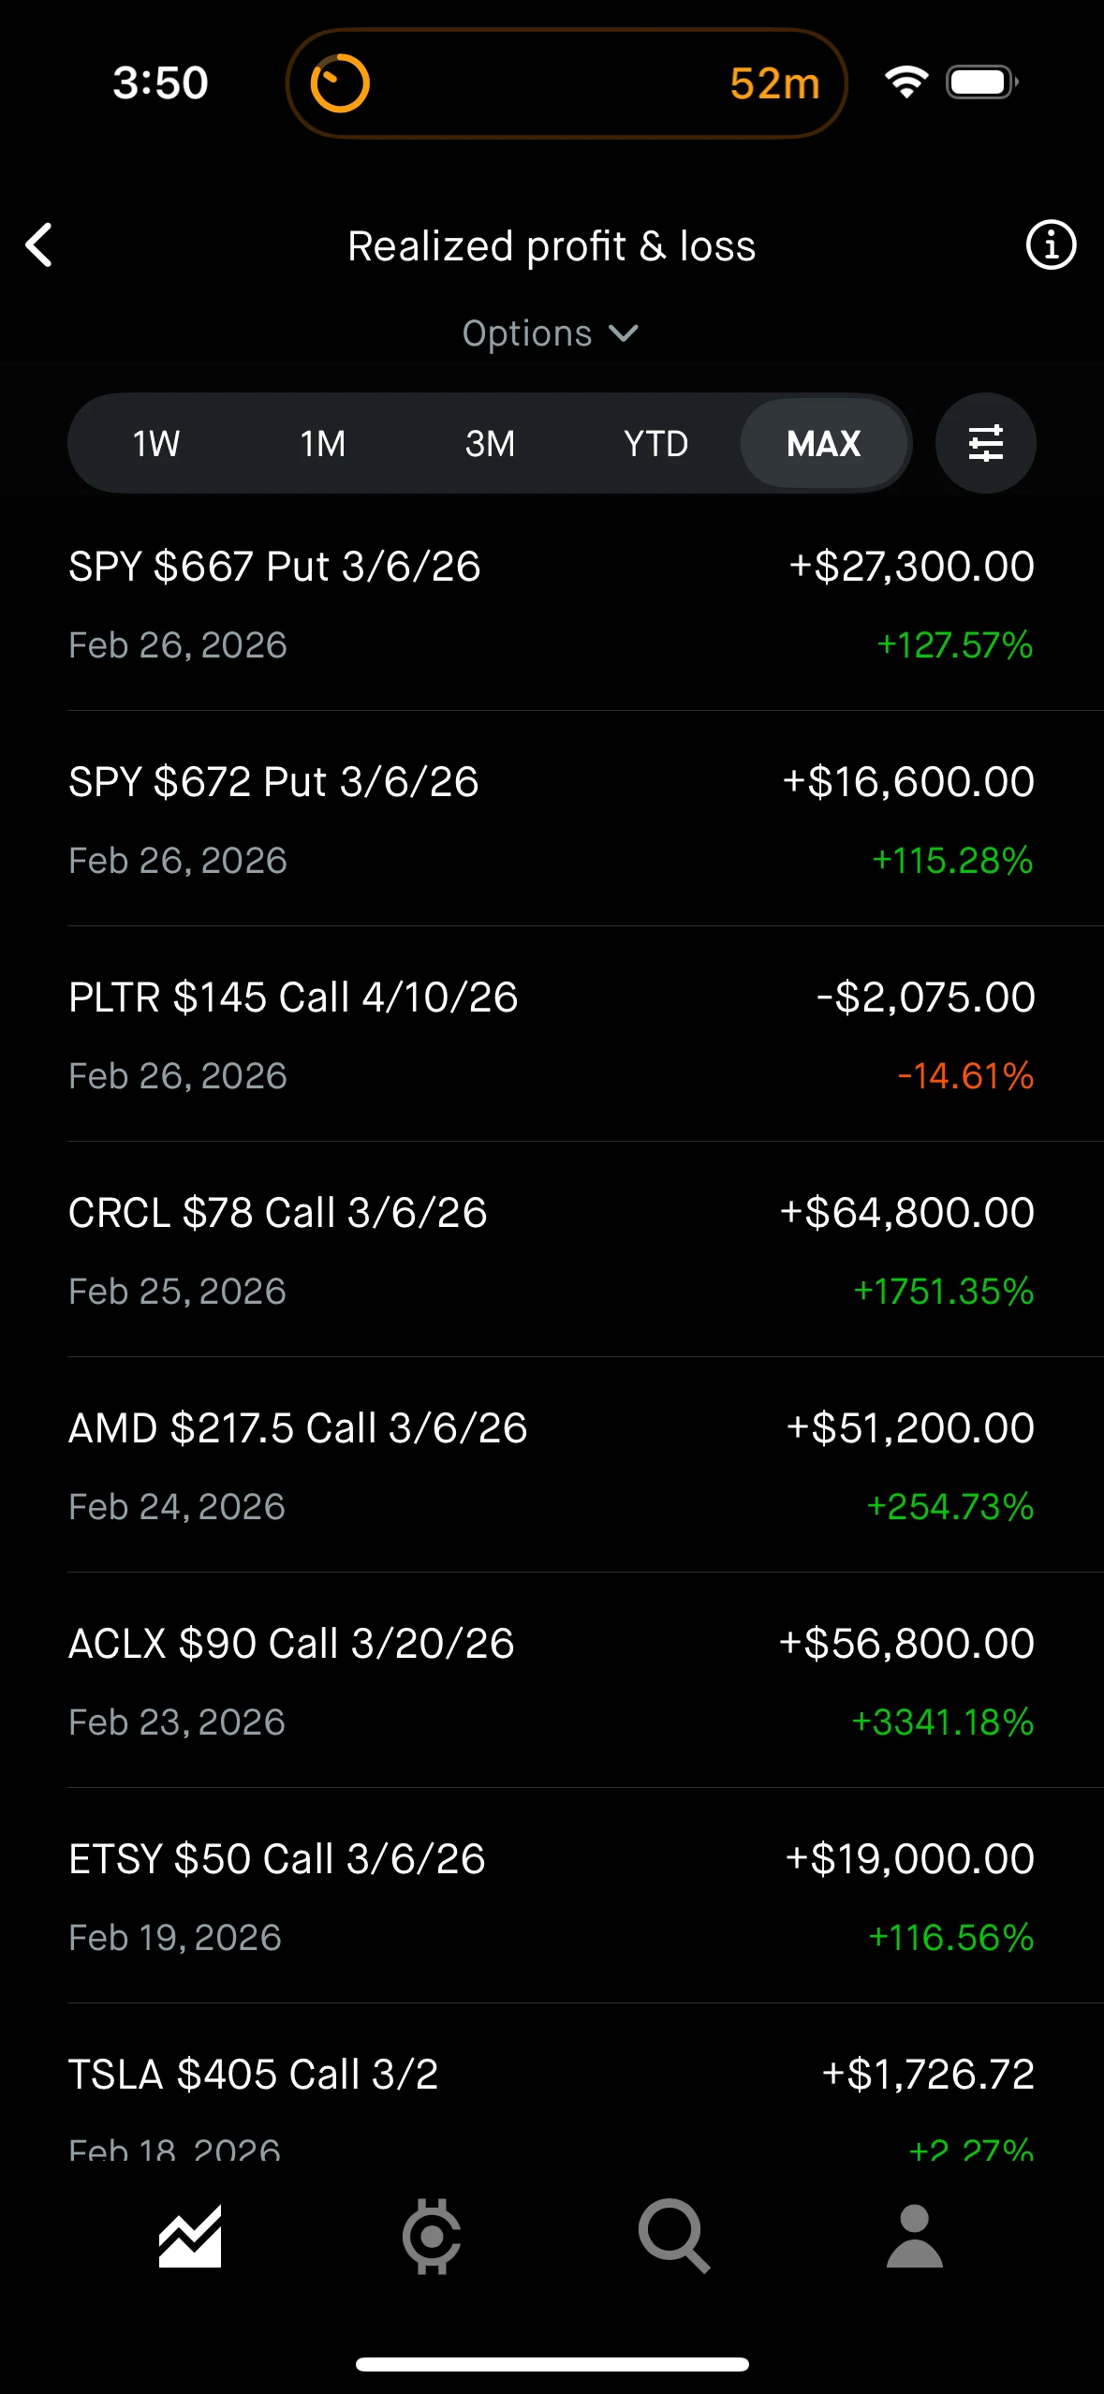
Task: Open the crypto ring tab icon
Action: (x=432, y=2236)
